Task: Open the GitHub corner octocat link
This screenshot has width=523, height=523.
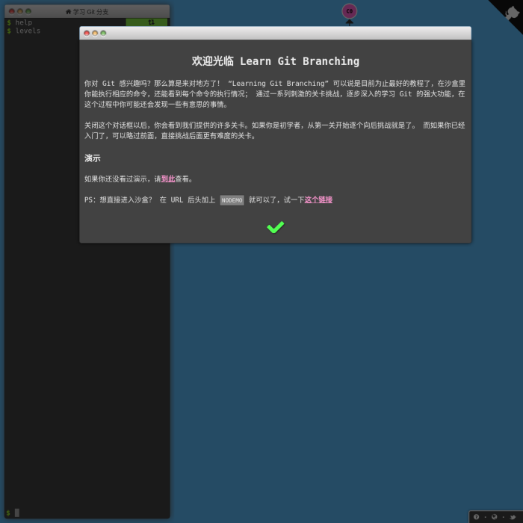Action: (510, 11)
